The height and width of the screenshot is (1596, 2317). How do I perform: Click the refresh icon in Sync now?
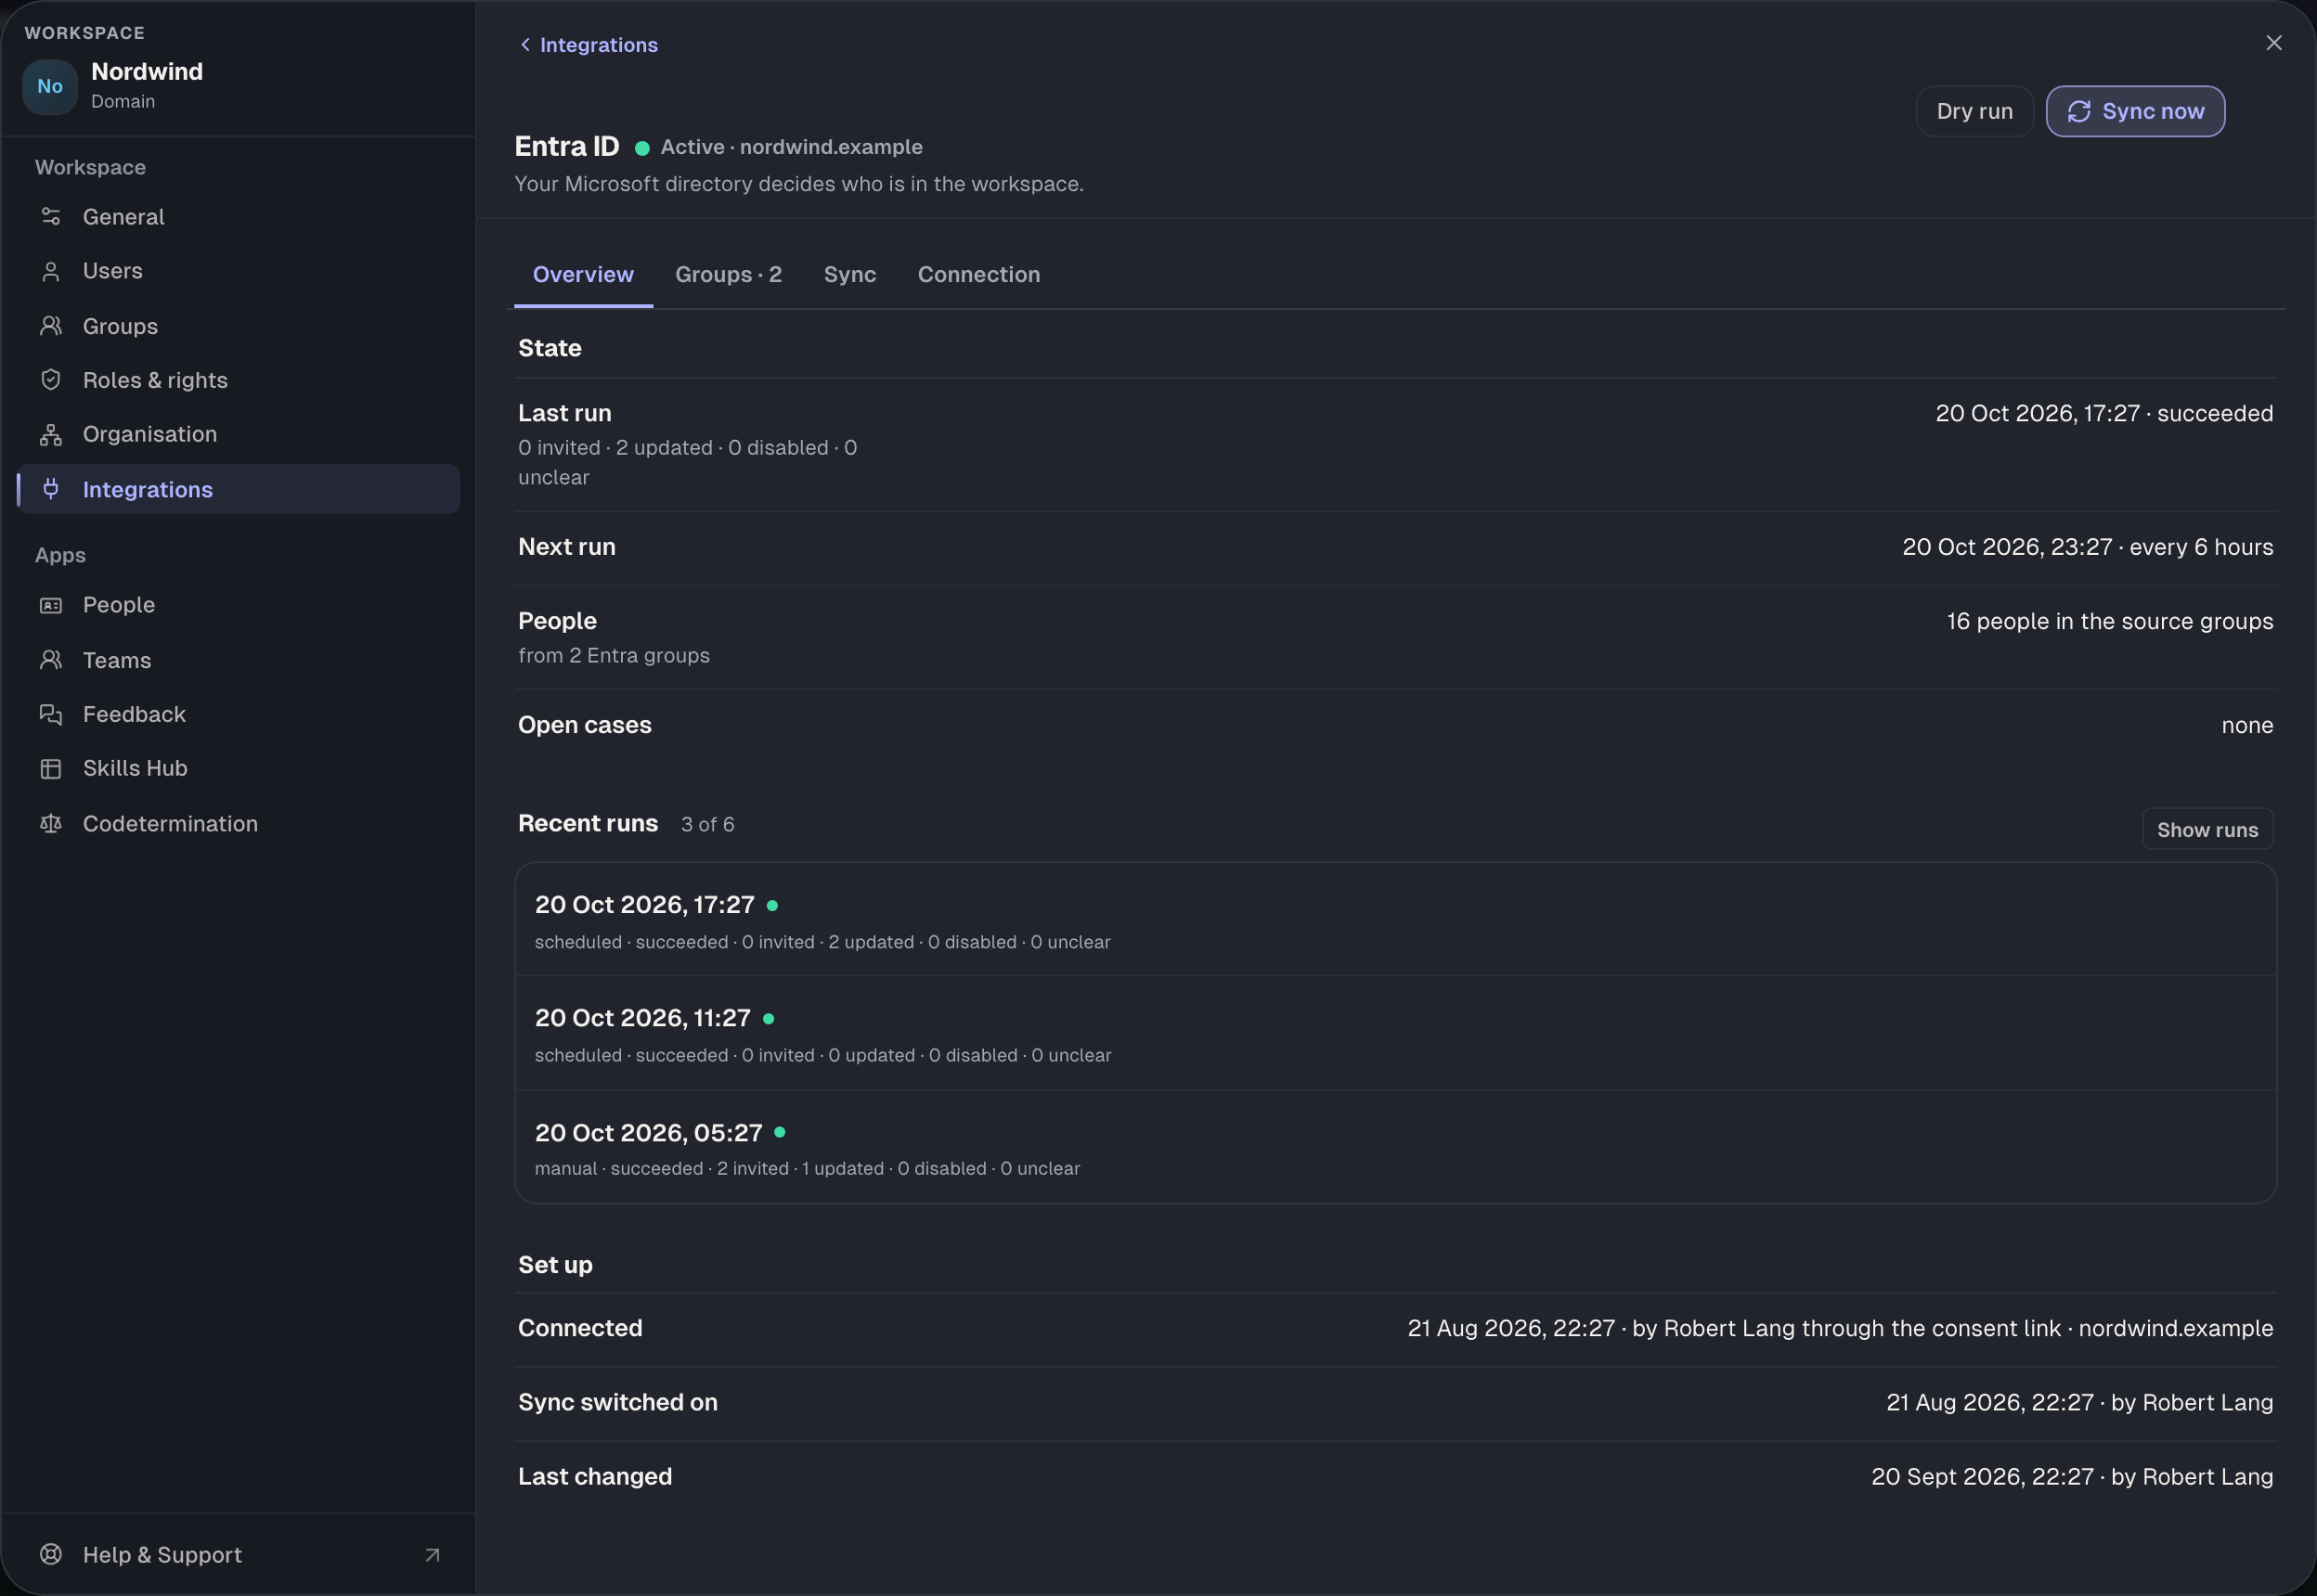coord(2079,111)
